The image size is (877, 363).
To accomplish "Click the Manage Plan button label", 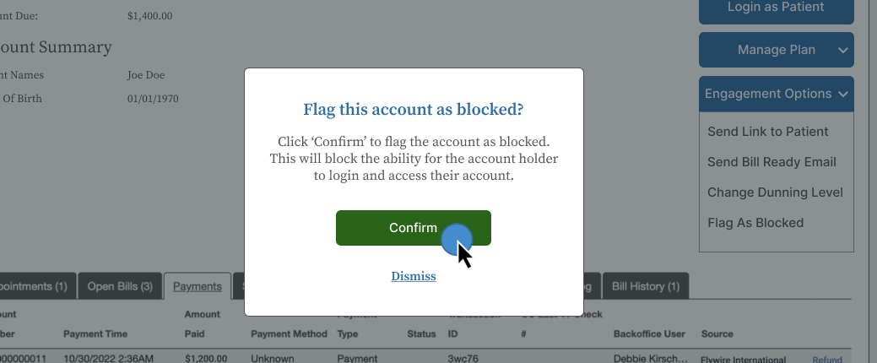I will 776,51.
